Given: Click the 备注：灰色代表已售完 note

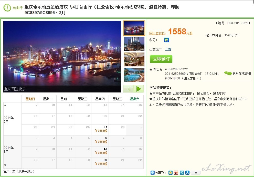Looking at the screenshot, I should click(19, 171).
